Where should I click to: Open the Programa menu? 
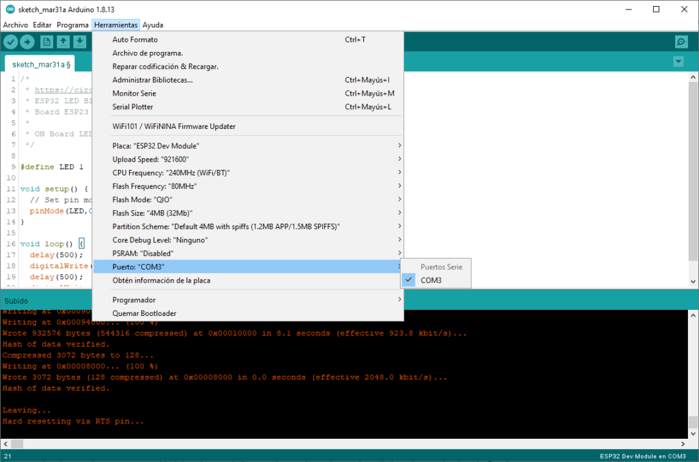click(x=72, y=25)
